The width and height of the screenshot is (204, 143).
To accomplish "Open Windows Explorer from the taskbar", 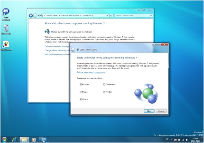I will coord(24,140).
